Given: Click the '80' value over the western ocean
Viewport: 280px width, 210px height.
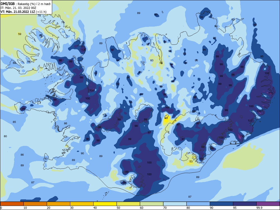Looking at the screenshot, I should (5, 136).
